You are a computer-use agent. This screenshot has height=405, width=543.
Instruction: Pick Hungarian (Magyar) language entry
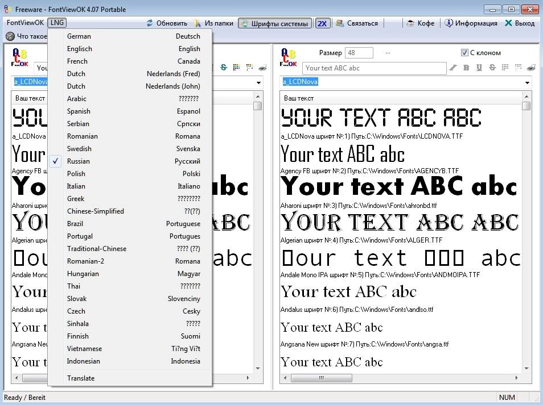tap(130, 274)
